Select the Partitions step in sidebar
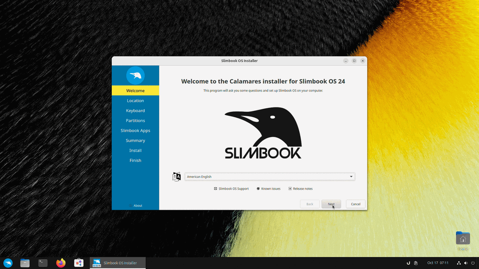 point(135,121)
